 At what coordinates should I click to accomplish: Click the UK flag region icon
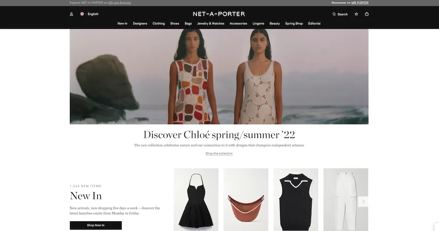pos(82,14)
